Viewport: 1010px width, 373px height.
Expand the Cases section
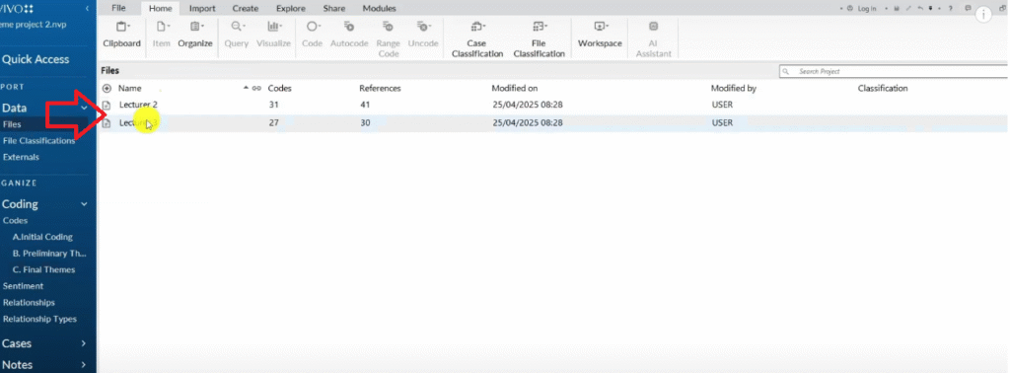pyautogui.click(x=84, y=343)
